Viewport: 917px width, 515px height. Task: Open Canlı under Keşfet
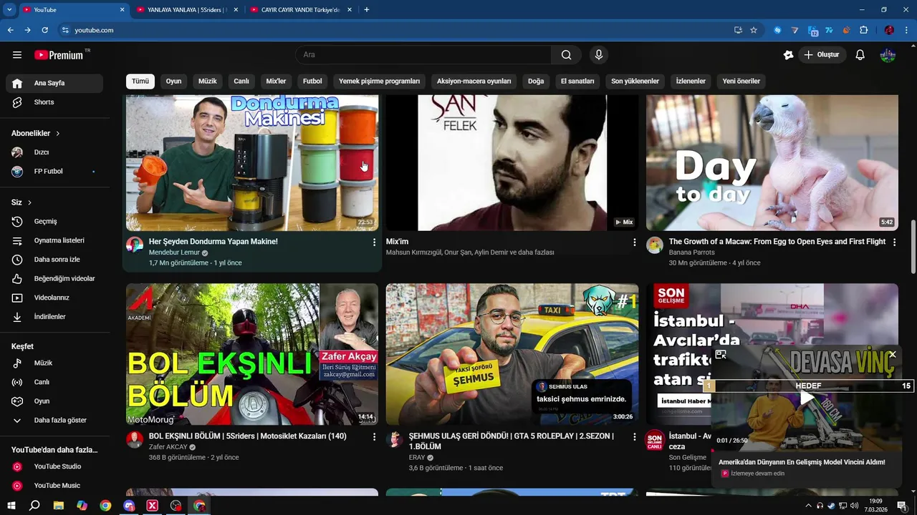pos(54,382)
